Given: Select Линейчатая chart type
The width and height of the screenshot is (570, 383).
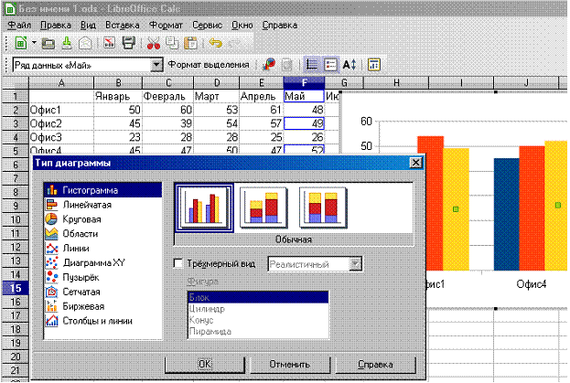Looking at the screenshot, I should [x=102, y=205].
